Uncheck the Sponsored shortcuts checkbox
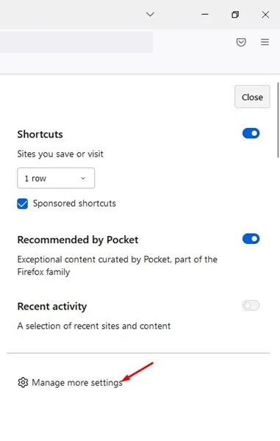 click(x=23, y=204)
